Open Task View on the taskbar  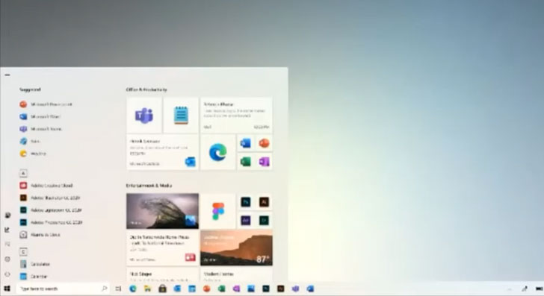[118, 289]
